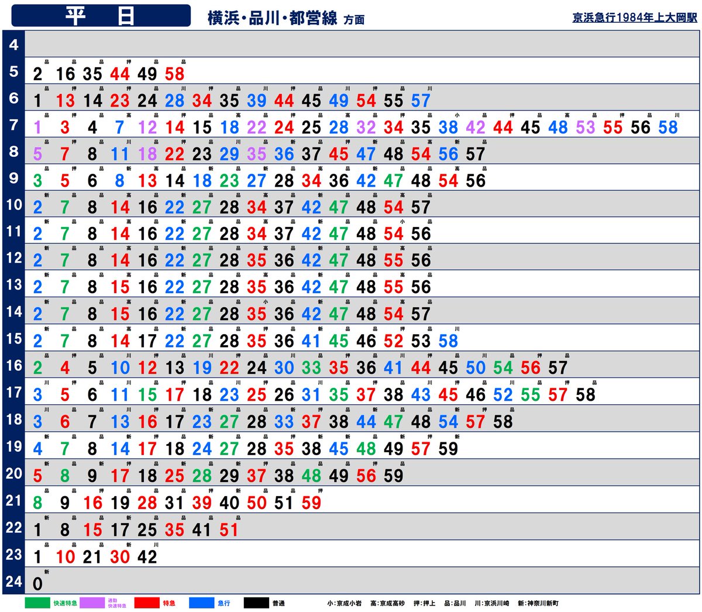
Task: Click red 5 departure in the 20 o'clock row
Action: 38,476
